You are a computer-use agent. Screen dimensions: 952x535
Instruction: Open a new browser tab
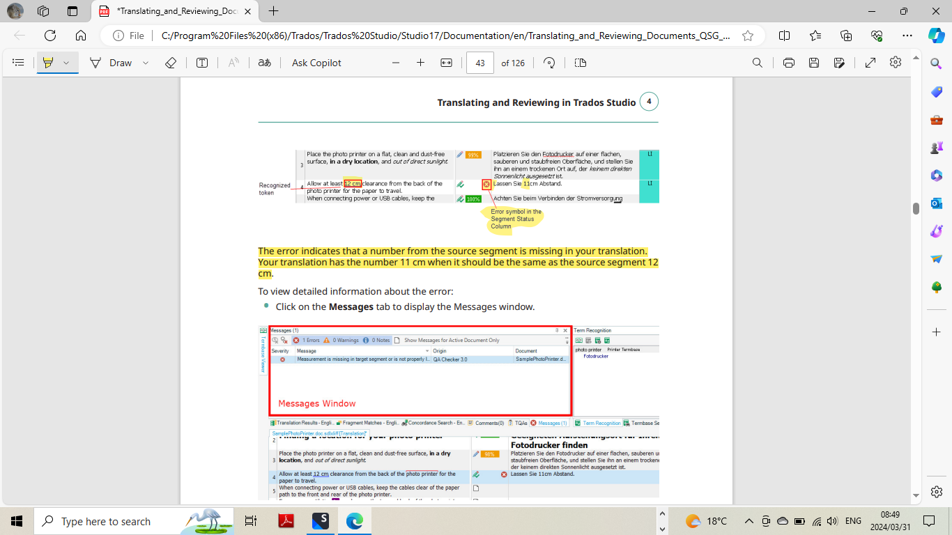273,11
